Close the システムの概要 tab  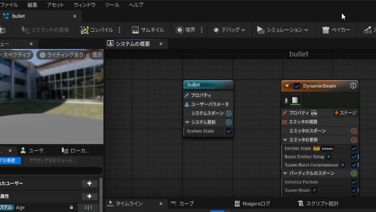coord(161,44)
